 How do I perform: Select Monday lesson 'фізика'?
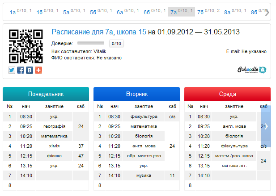[x=54, y=156]
